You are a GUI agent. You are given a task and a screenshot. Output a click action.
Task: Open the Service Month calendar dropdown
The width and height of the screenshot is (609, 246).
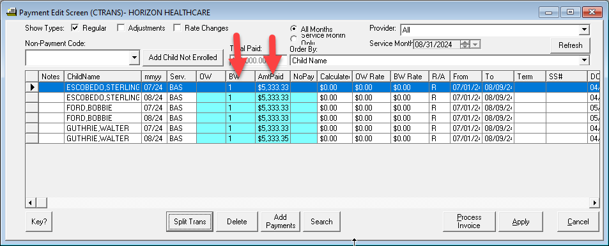[x=476, y=45]
